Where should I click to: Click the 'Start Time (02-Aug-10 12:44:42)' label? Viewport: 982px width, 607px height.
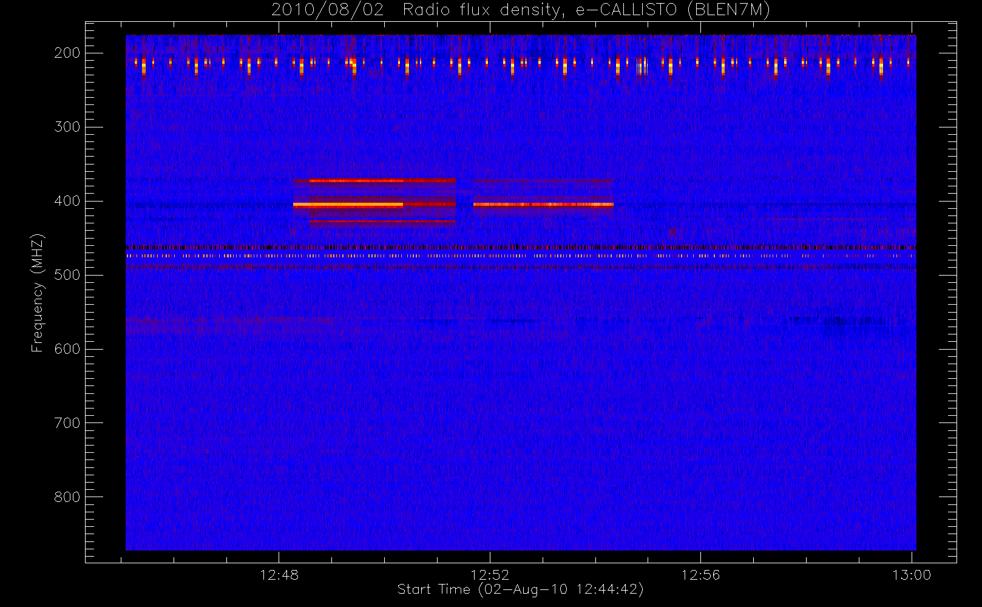coord(520,589)
